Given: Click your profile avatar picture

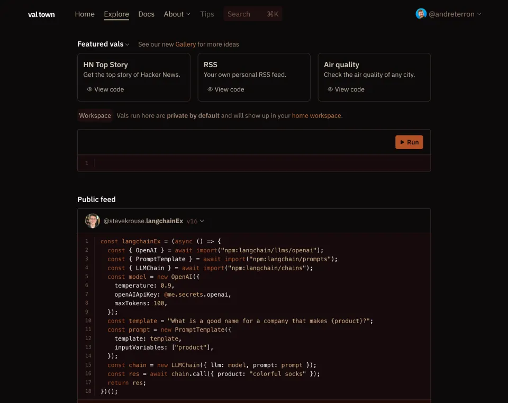Looking at the screenshot, I should (x=420, y=14).
